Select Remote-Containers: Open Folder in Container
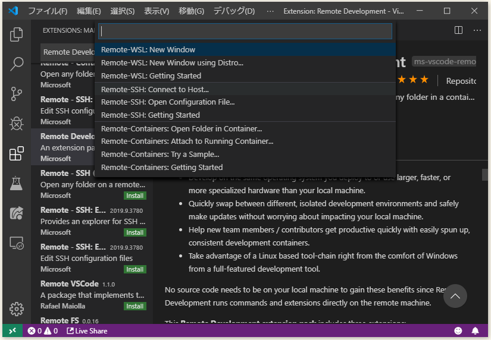Image resolution: width=491 pixels, height=340 pixels. click(245, 128)
